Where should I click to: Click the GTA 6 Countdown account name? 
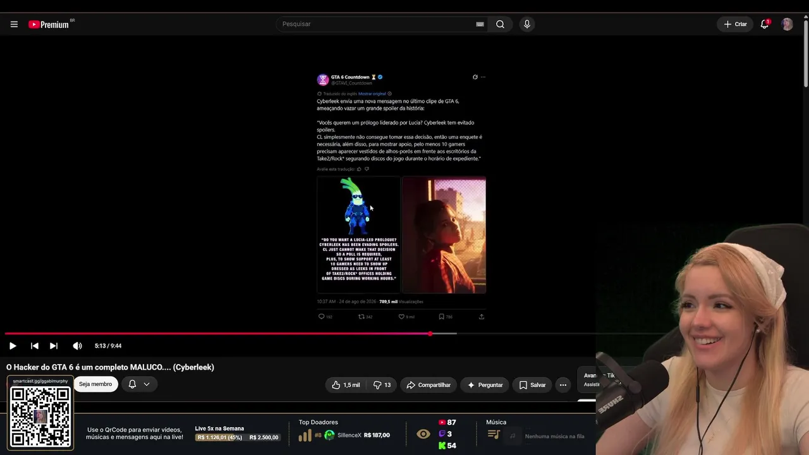coord(350,77)
